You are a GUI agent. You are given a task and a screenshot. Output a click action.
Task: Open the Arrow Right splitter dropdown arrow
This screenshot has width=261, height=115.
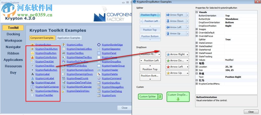188,15
